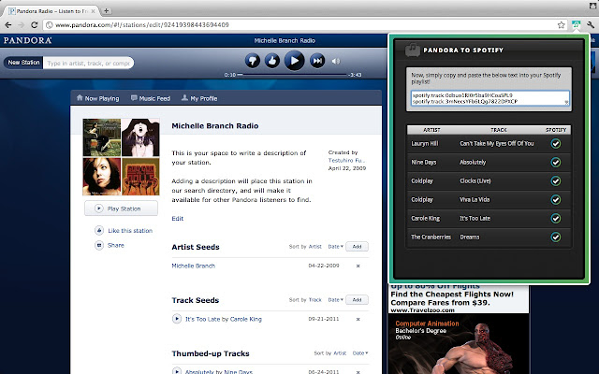Reload the Pandora page

point(34,25)
